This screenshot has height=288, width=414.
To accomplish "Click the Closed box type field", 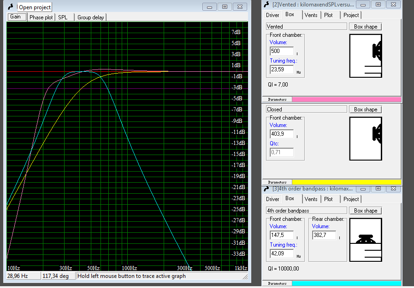I will pos(306,109).
